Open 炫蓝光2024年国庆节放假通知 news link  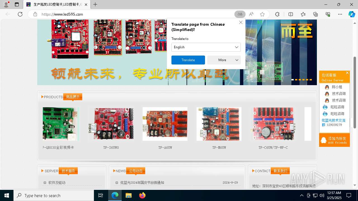click(x=142, y=183)
